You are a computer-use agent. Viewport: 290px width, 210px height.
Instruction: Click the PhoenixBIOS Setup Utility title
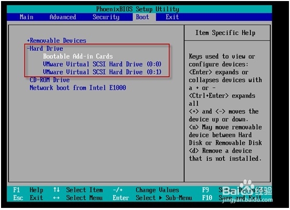(x=138, y=9)
